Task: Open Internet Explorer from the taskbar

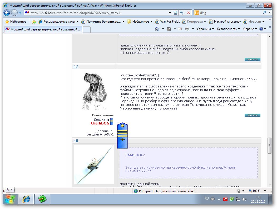Action: 26,199
